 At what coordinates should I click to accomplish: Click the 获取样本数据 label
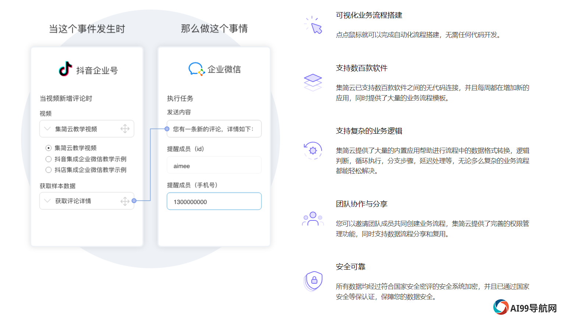pyautogui.click(x=57, y=186)
